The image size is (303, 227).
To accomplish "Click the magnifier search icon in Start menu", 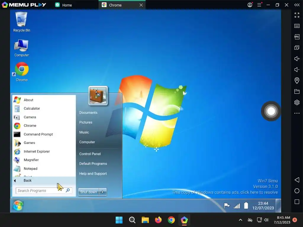I will coord(68,191).
